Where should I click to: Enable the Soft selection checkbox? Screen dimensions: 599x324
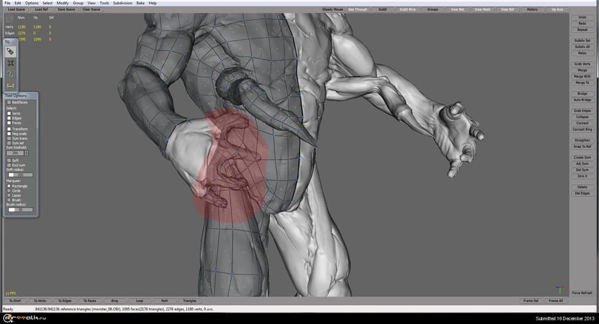pos(9,161)
